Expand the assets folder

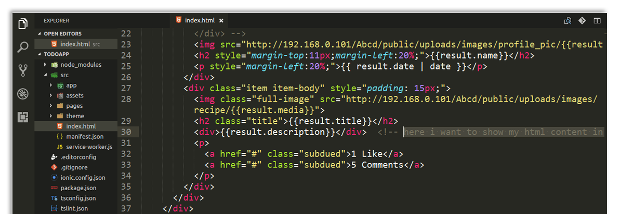pyautogui.click(x=51, y=96)
